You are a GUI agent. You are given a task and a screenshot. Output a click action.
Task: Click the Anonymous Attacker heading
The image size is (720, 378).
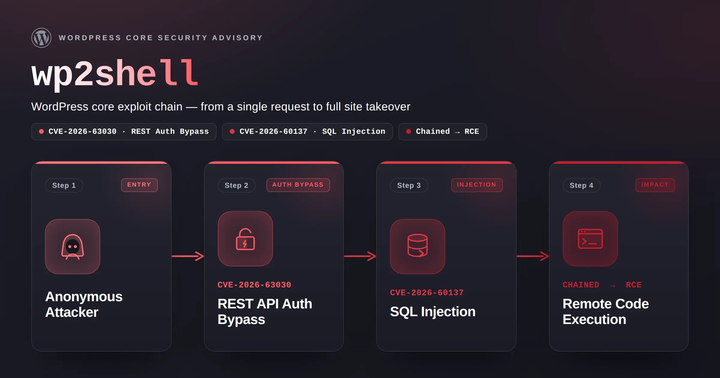84,304
